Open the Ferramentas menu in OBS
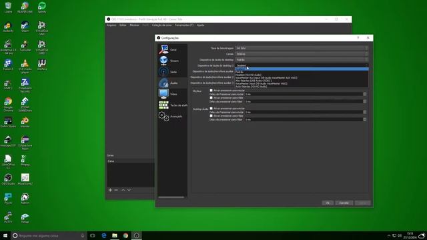 coord(184,25)
